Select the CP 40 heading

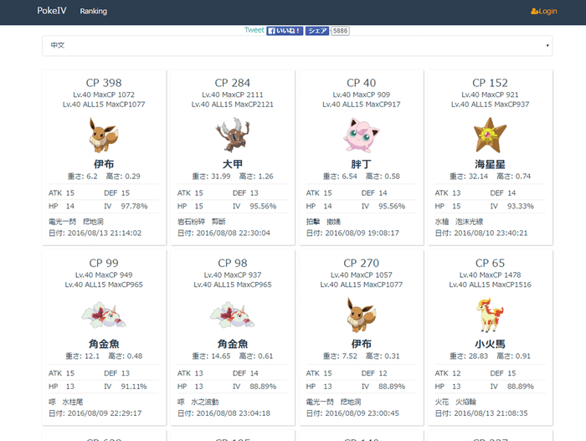coord(362,83)
